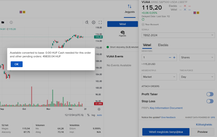Focus the quantity input field
The height and width of the screenshot is (137, 217).
pos(154,57)
